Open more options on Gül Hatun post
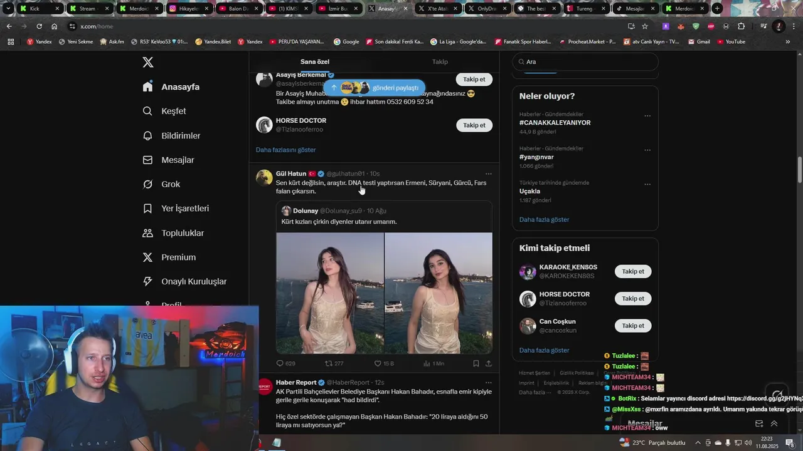 click(x=489, y=174)
